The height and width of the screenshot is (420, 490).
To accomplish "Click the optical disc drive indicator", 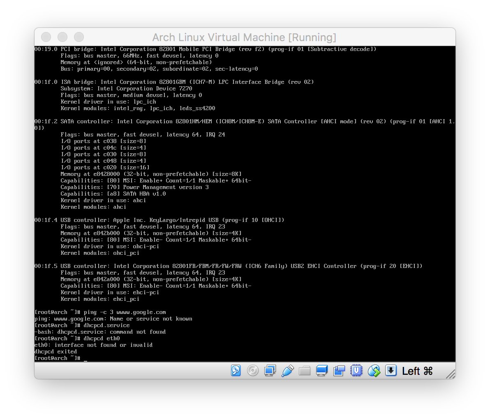I will pyautogui.click(x=253, y=371).
